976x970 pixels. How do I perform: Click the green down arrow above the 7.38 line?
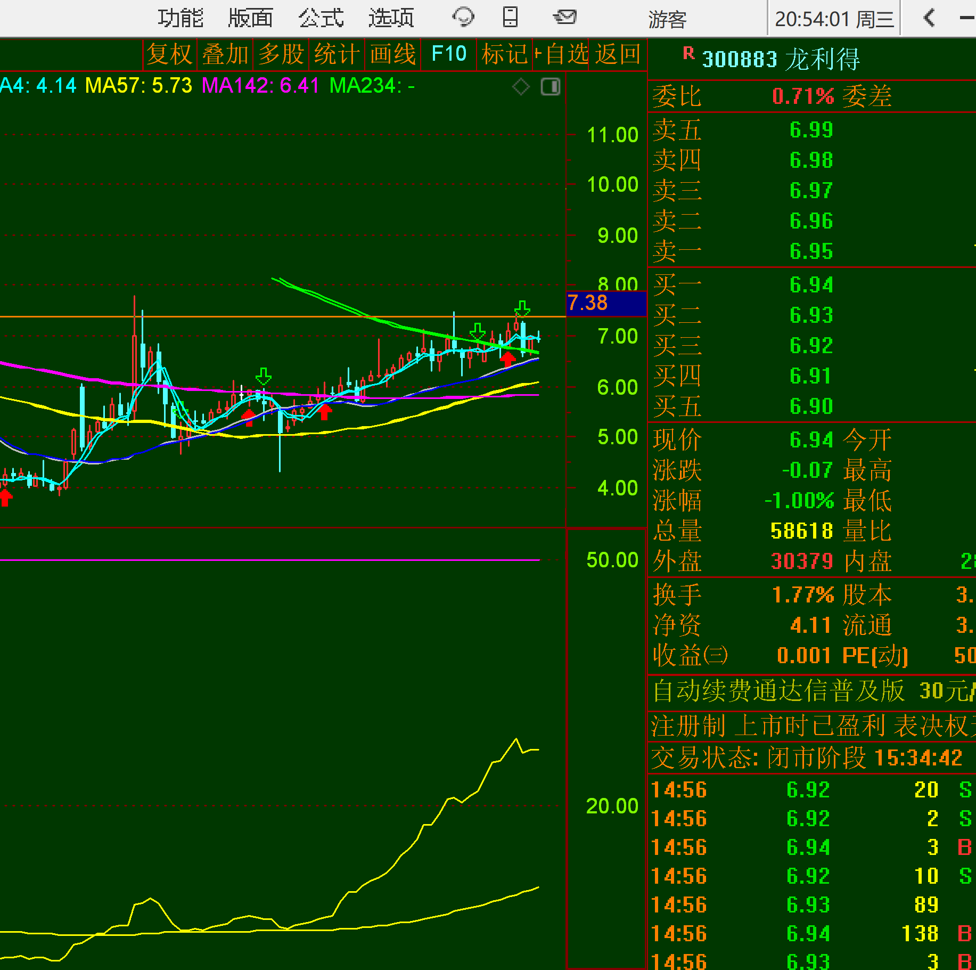[522, 308]
